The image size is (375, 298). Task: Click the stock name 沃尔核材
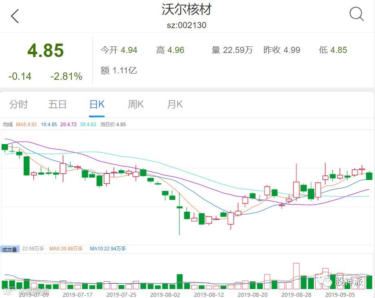click(187, 9)
